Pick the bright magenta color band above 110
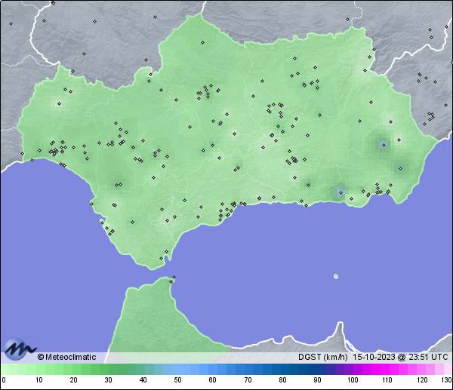This screenshot has width=453, height=390. point(384,369)
